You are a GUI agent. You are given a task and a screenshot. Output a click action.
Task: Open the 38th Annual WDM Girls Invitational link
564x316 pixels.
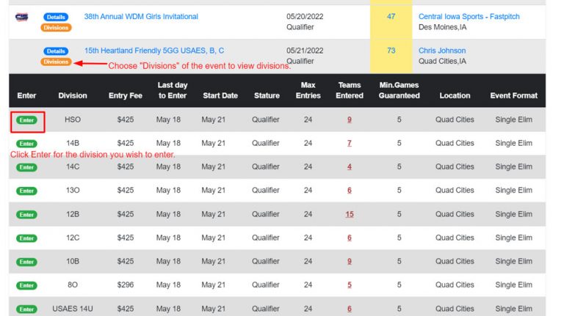click(x=141, y=17)
